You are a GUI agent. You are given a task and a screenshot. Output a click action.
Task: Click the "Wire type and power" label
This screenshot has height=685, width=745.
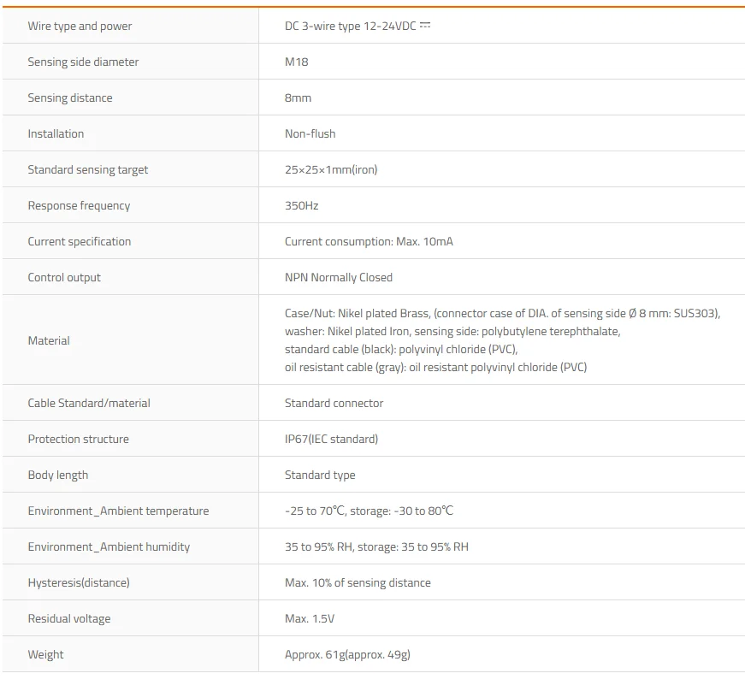(x=80, y=27)
